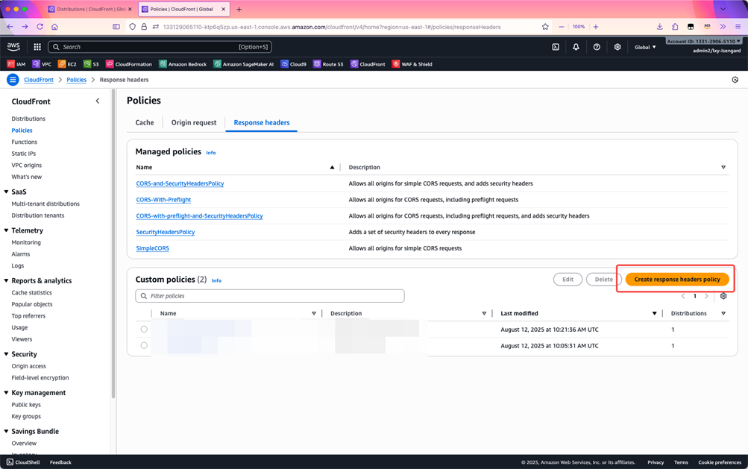Open the AWS services grid menu

coord(37,47)
